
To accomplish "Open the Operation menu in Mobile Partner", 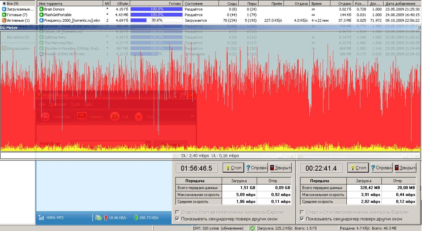I will pyautogui.click(x=57, y=104).
